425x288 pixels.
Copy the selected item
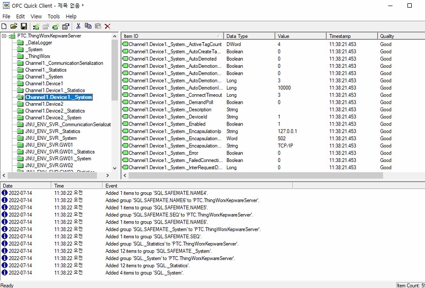point(88,26)
